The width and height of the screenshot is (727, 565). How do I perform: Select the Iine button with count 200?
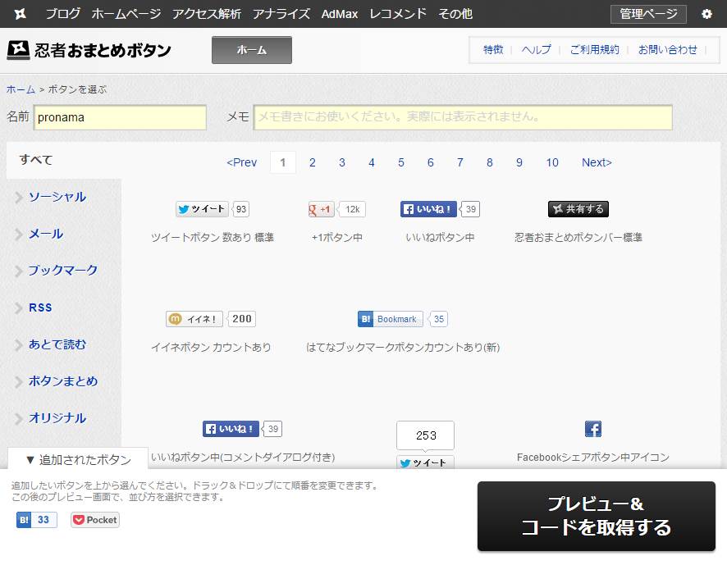[210, 319]
